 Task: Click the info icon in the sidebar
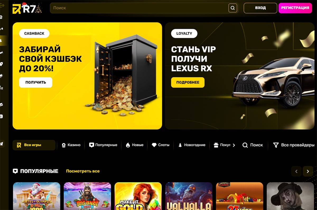[x=2, y=116]
